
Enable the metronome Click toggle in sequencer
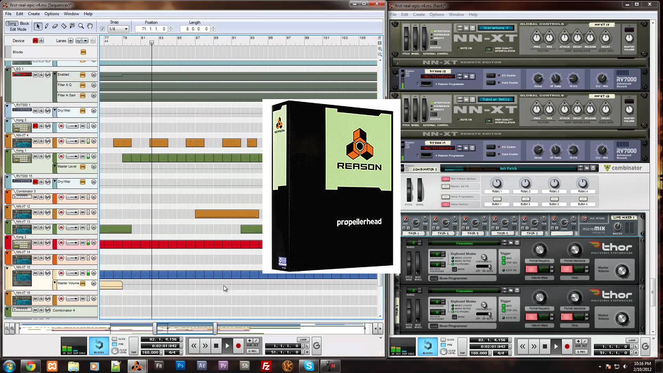click(115, 339)
